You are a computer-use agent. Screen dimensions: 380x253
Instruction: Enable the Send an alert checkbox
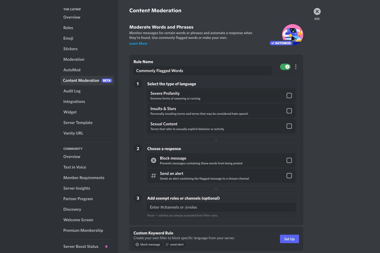(x=289, y=176)
